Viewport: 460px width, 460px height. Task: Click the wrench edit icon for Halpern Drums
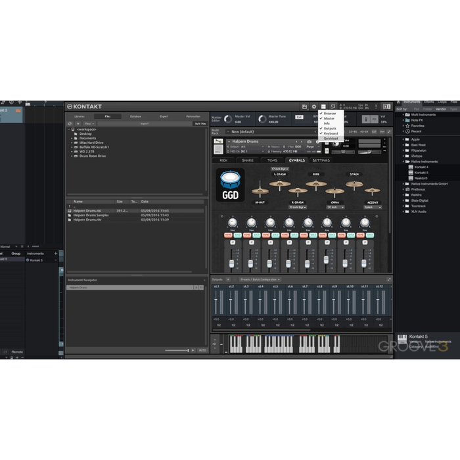click(x=218, y=141)
